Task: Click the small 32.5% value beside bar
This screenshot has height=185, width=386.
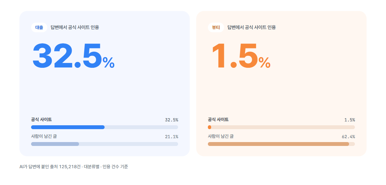Action: point(172,120)
